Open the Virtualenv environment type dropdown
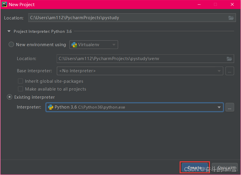This screenshot has width=241, height=175. click(x=94, y=45)
